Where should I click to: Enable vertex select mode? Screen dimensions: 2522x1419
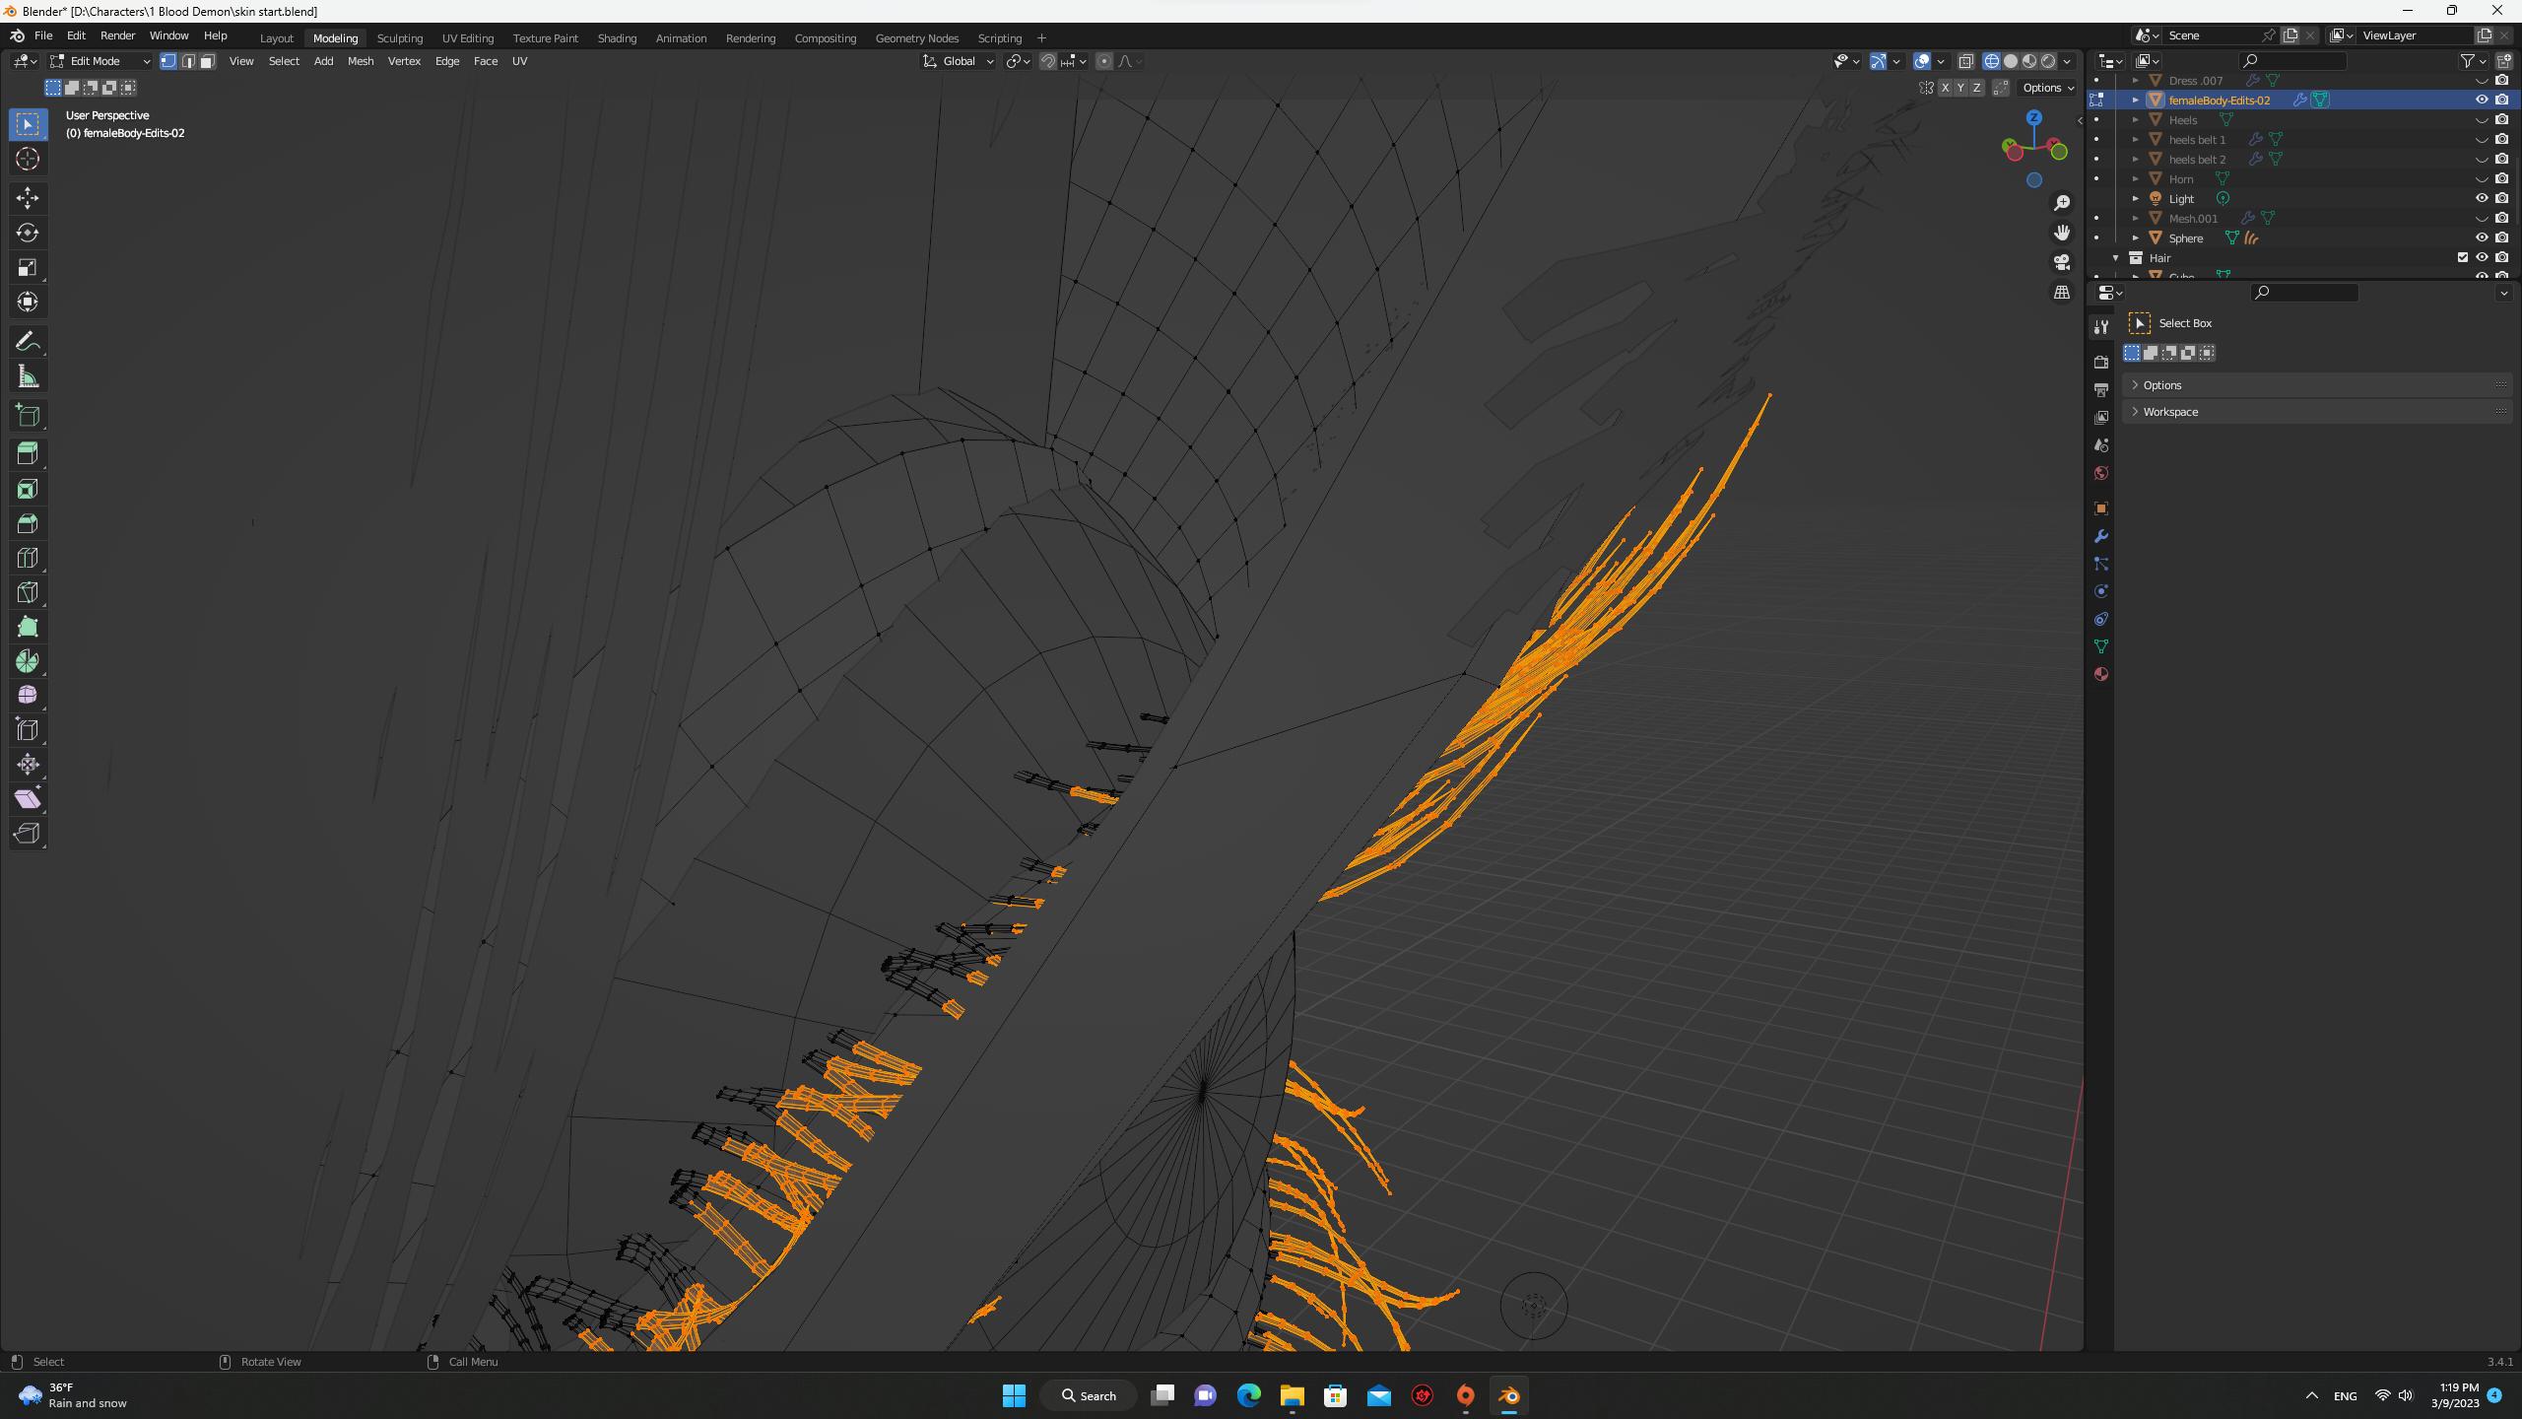click(x=168, y=61)
